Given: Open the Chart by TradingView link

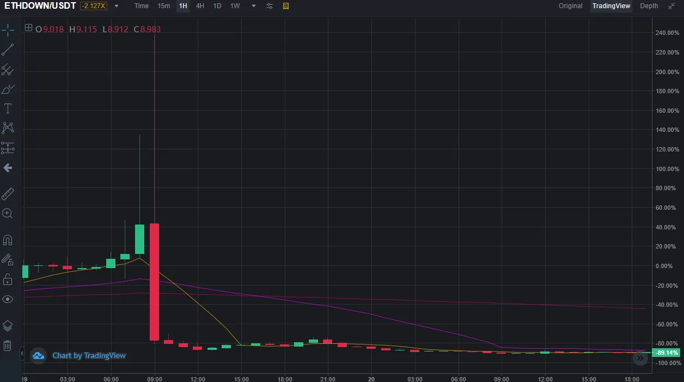Looking at the screenshot, I should click(x=89, y=355).
